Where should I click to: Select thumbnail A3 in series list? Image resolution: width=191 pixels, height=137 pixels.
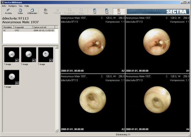coord(46,55)
